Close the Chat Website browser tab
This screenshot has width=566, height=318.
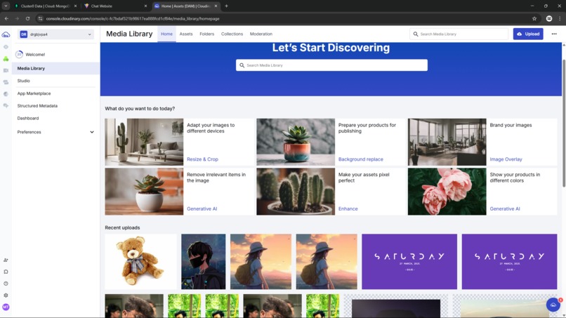(145, 6)
